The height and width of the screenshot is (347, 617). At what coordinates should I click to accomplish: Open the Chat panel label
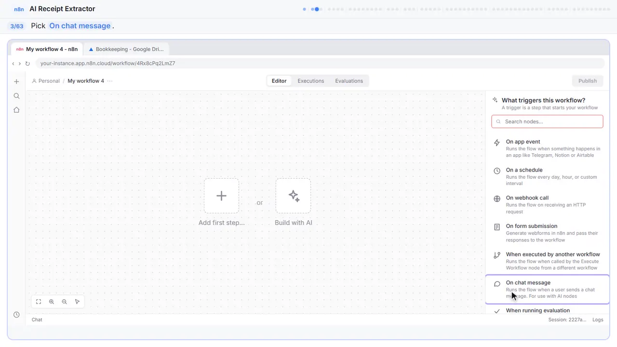pyautogui.click(x=37, y=320)
